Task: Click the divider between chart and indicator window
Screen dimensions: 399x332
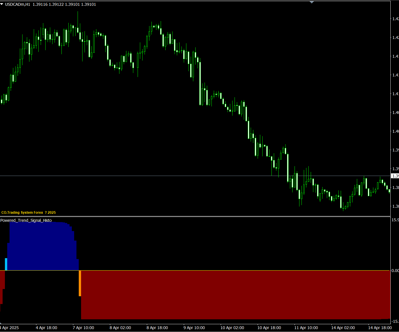Action: coord(195,216)
